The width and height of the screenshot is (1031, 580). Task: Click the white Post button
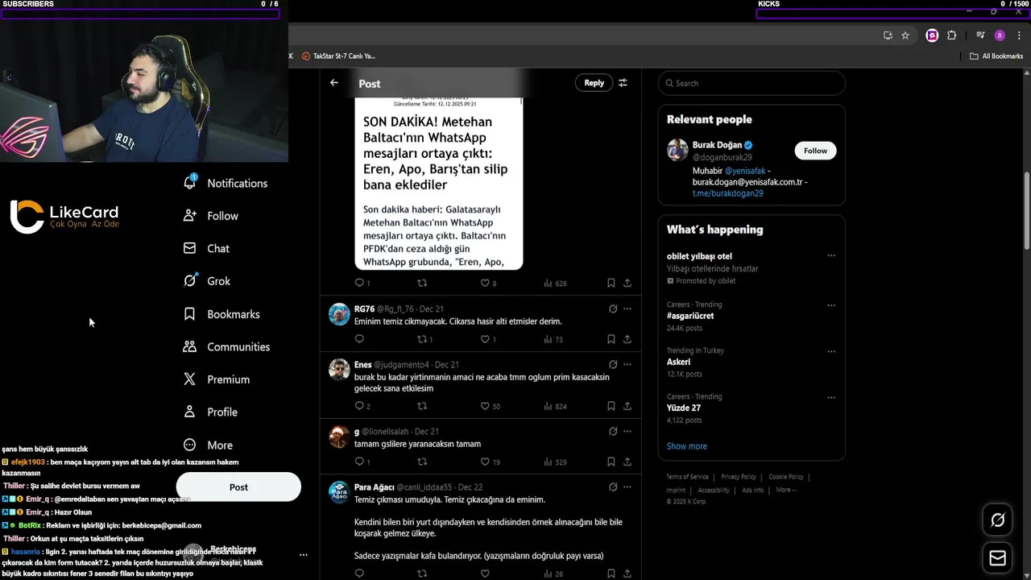click(238, 487)
